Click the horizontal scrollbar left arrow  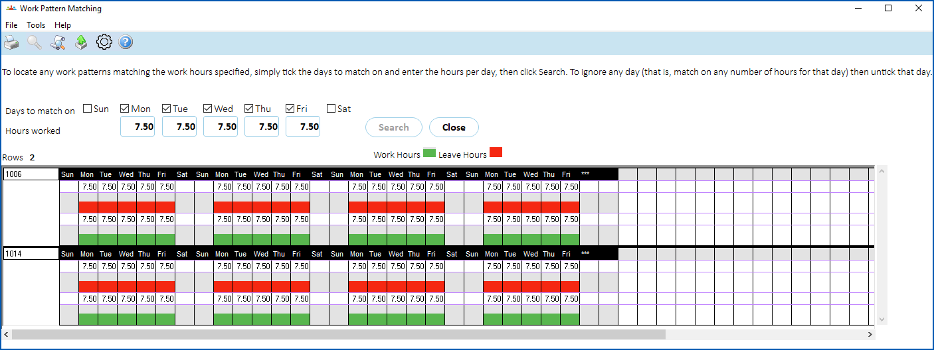7,335
